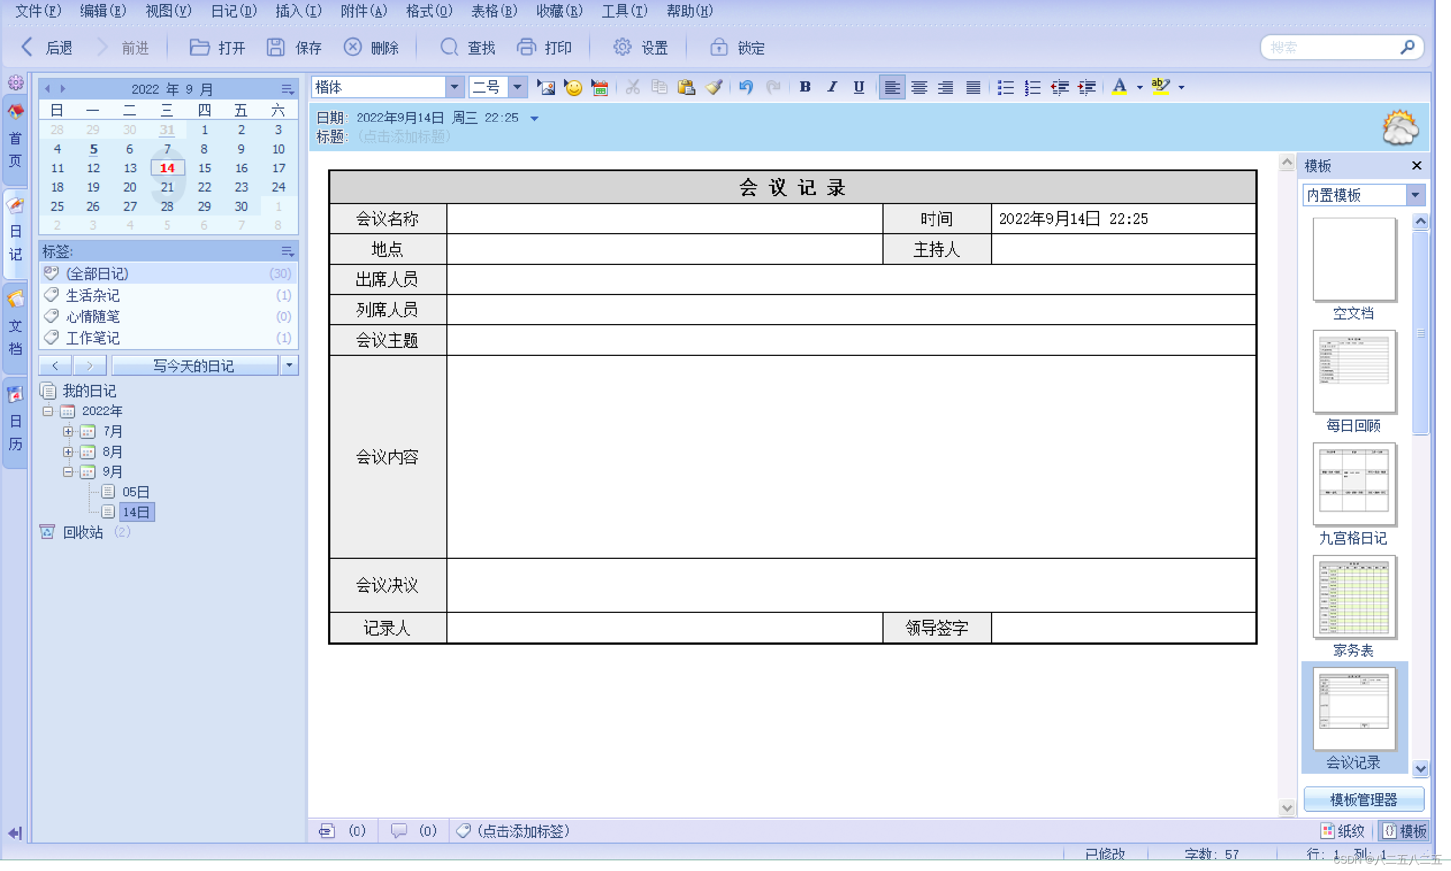Image resolution: width=1451 pixels, height=871 pixels.
Task: Click the Template Manager button
Action: coord(1363,799)
